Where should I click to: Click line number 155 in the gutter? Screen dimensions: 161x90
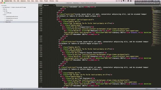coord(41,47)
